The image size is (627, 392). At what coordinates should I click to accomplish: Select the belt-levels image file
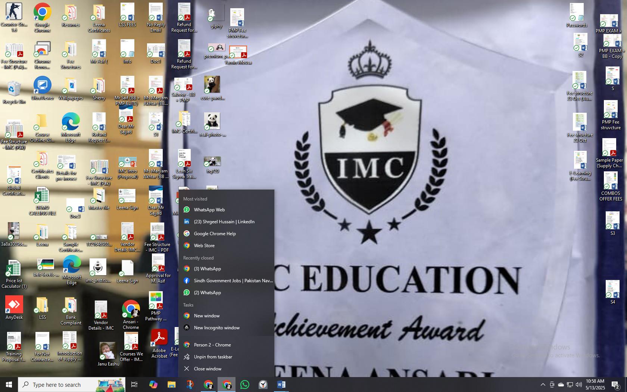coord(46,268)
